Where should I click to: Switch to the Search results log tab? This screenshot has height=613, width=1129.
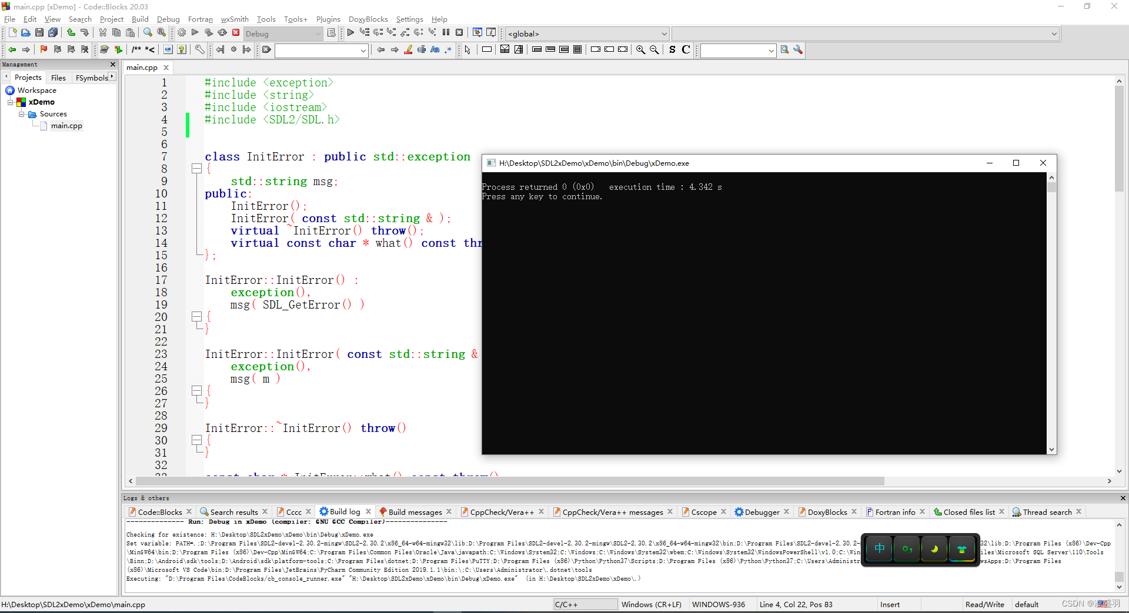234,512
